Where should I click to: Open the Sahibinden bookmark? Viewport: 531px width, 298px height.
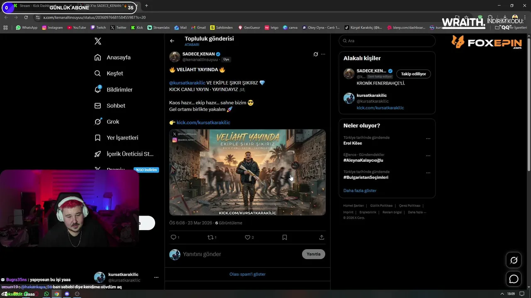click(222, 28)
